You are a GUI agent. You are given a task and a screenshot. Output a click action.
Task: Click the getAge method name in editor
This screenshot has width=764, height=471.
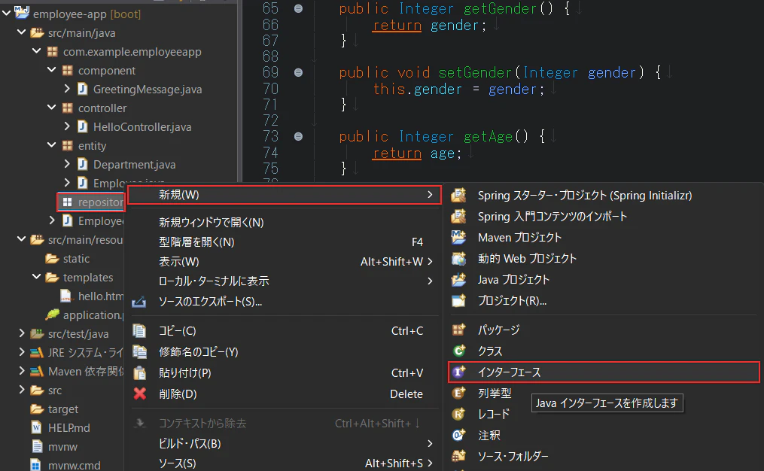(x=488, y=137)
